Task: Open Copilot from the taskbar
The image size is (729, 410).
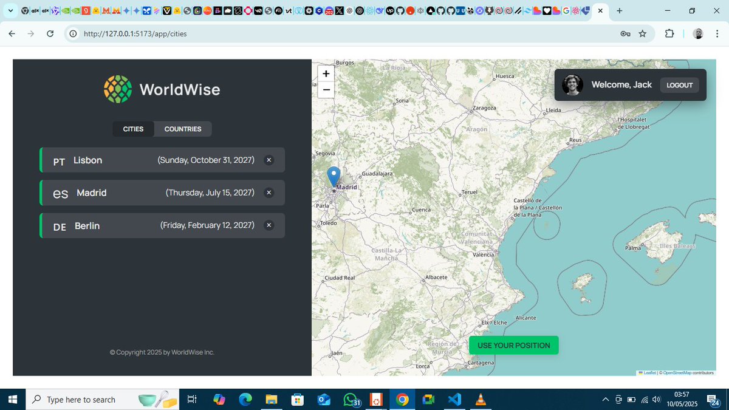Action: pos(219,399)
